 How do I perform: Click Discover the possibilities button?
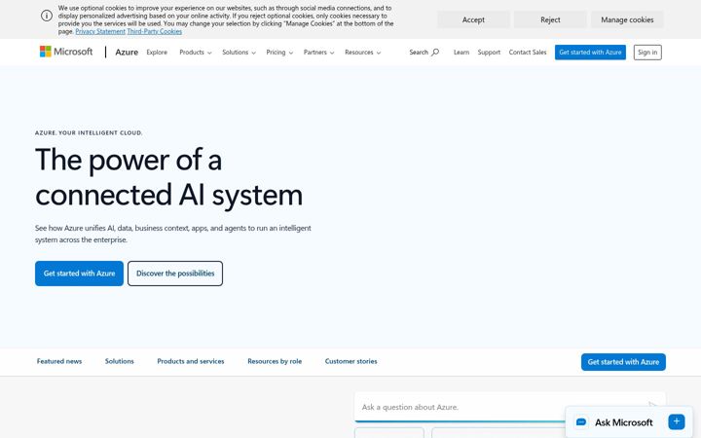coord(175,274)
